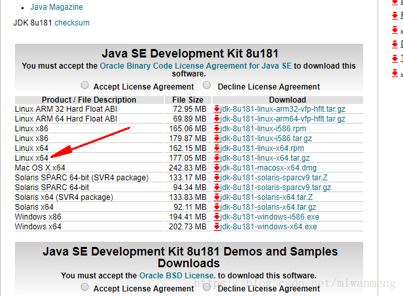Image resolution: width=403 pixels, height=296 pixels.
Task: Click download icon beside jdk-8u181-windows-i586.exe
Action: (216, 217)
